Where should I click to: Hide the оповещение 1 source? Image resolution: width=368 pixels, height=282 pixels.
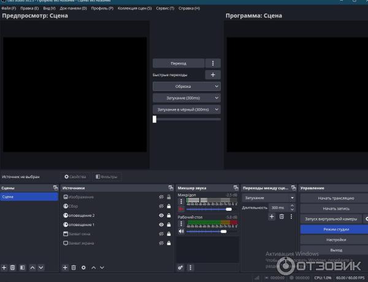pyautogui.click(x=161, y=225)
